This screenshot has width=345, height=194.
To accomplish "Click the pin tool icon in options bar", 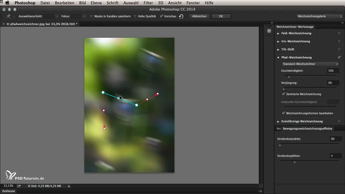I will click(x=9, y=16).
